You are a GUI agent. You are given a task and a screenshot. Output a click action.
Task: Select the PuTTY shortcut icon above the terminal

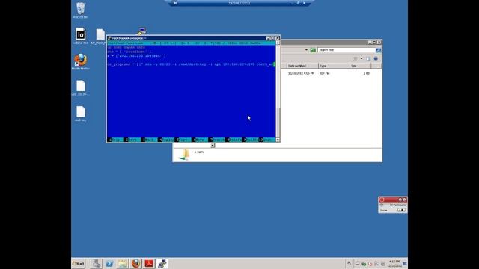click(x=141, y=31)
